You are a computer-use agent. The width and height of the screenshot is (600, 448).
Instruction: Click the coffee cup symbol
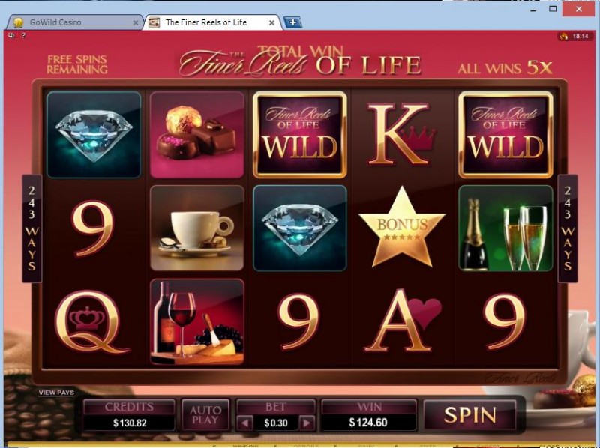[x=197, y=228]
